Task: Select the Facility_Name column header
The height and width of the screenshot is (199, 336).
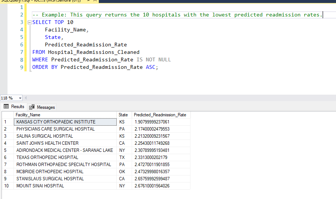Action: coord(65,115)
